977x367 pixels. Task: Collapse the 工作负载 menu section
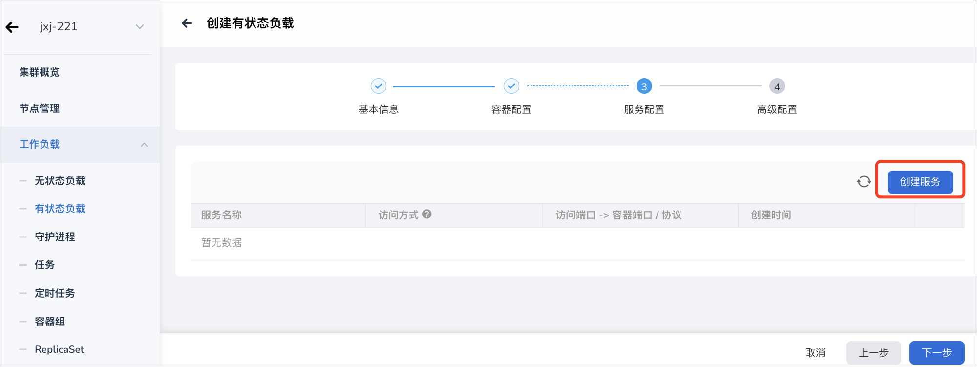coord(80,145)
